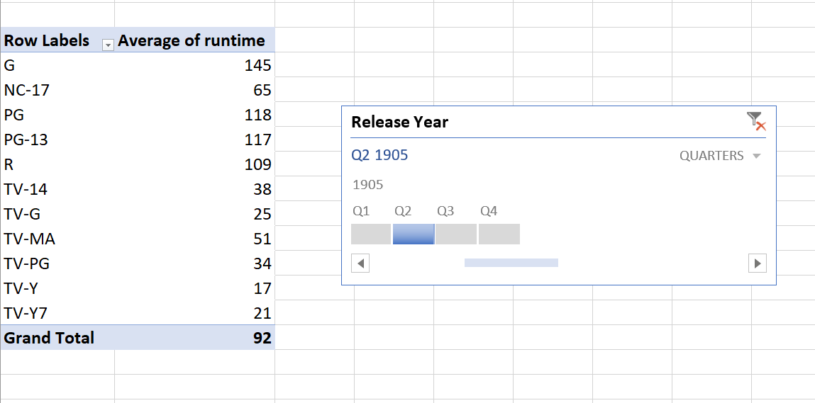This screenshot has width=815, height=403.
Task: Clear the Release Year timeline filter
Action: click(756, 121)
